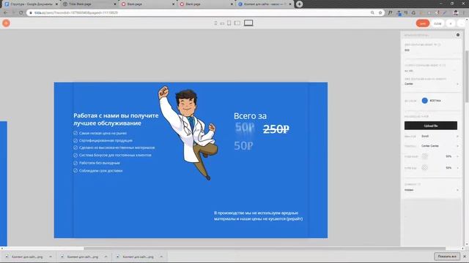Select the list item Система бонусов для постоянных клиентов
The width and height of the screenshot is (469, 263).
click(115, 155)
